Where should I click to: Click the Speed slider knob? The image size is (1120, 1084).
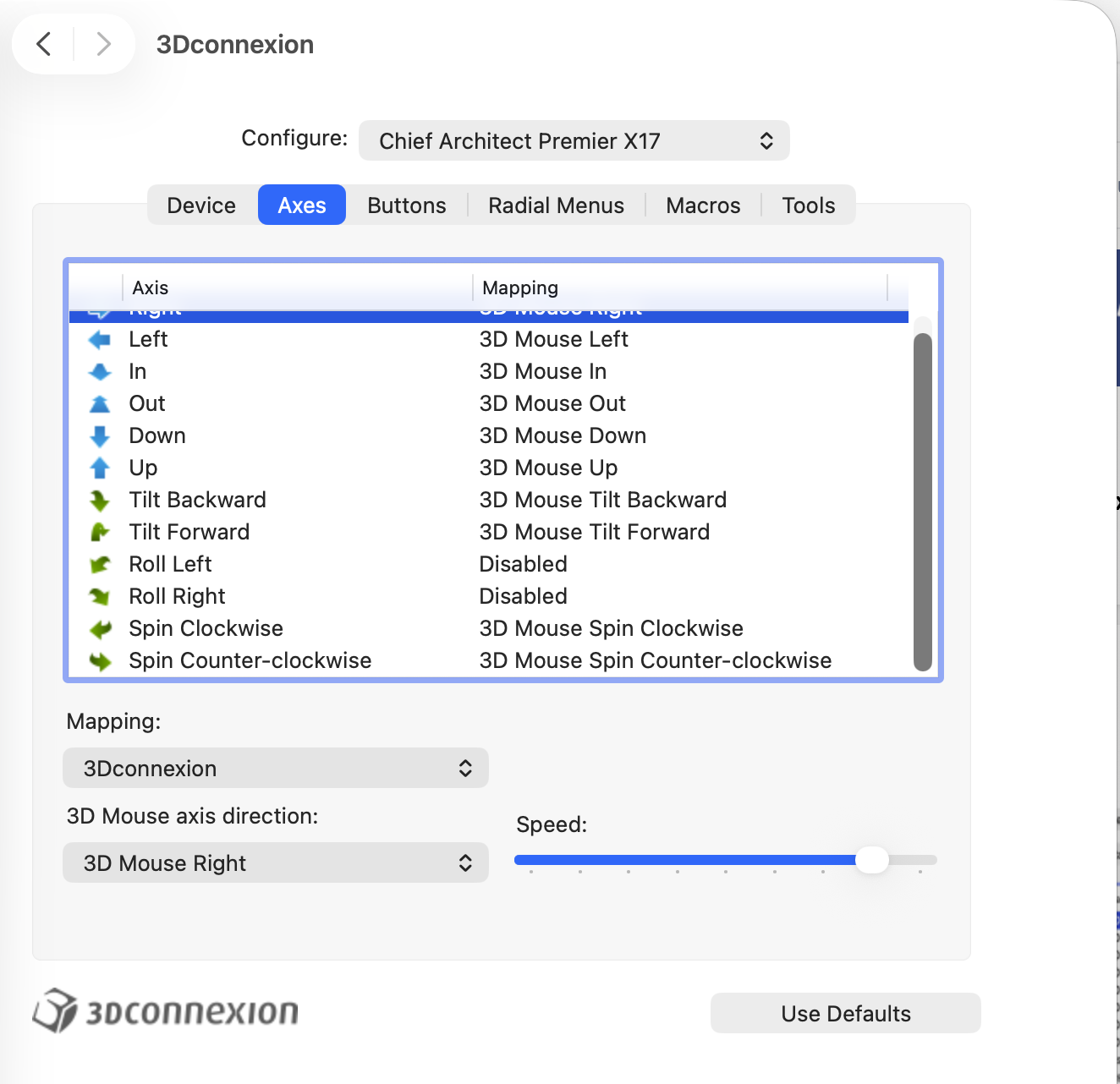872,860
